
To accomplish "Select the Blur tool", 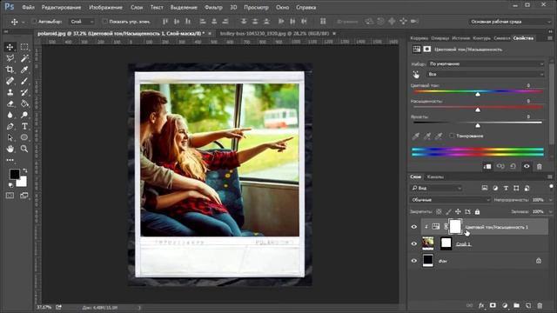I will (10, 115).
